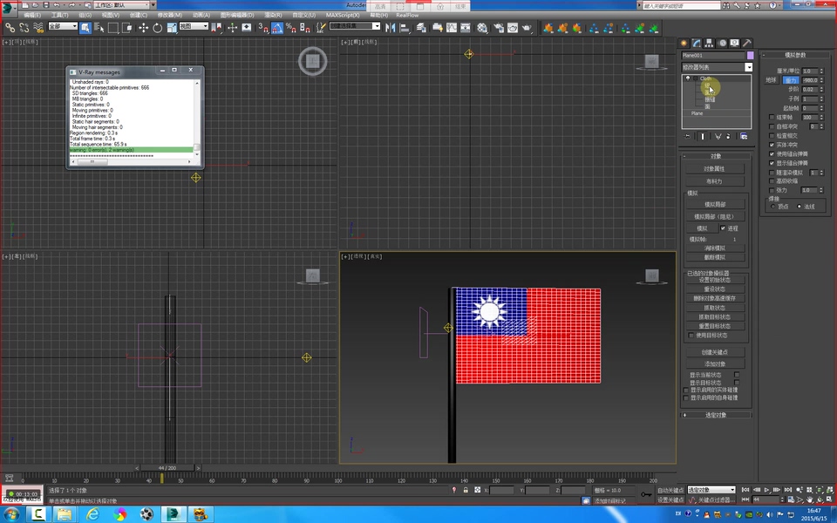Switch to the Modify command panel tab
Viewport: 837px width, 523px height.
[697, 44]
